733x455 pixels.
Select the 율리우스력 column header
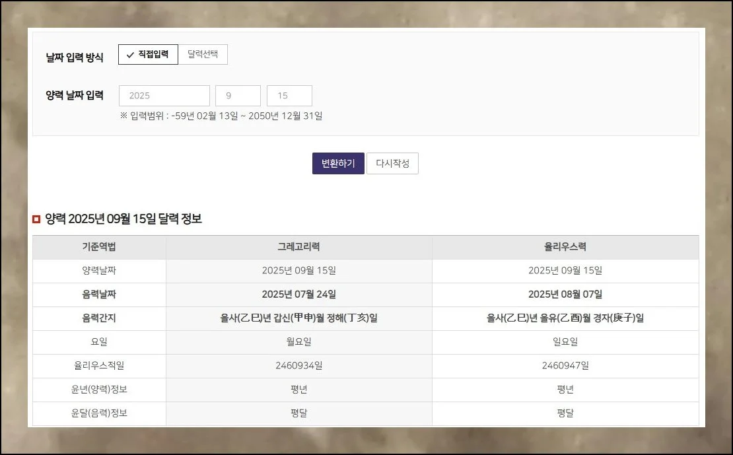[565, 247]
